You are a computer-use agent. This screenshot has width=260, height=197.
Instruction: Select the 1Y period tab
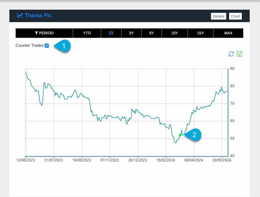(111, 33)
